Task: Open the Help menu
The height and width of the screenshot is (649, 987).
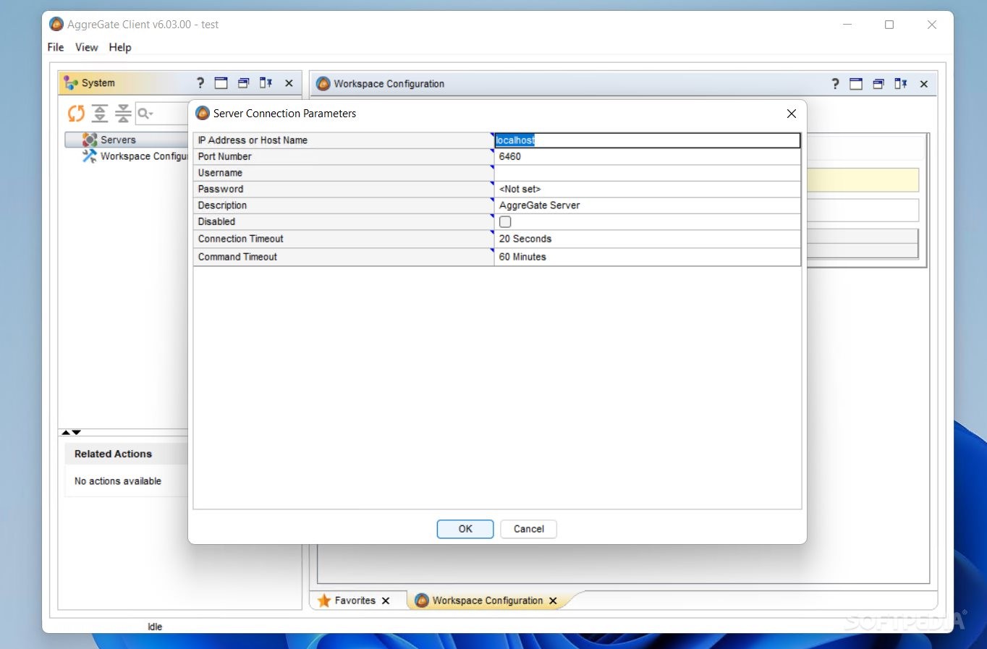Action: pyautogui.click(x=120, y=47)
